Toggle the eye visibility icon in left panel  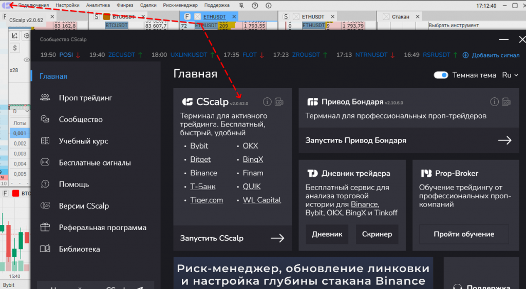(x=27, y=60)
